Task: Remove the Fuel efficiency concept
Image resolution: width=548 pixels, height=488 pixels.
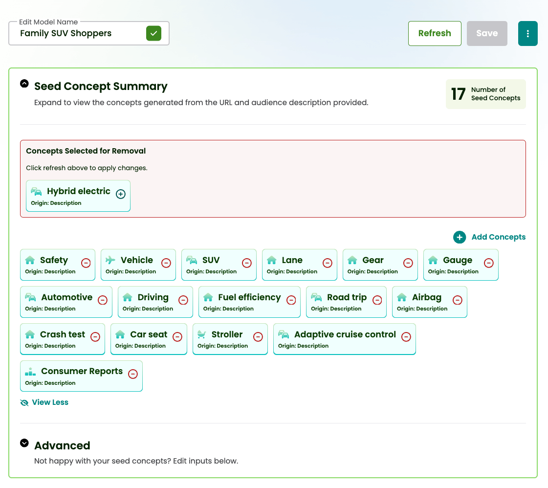Action: [x=291, y=300]
